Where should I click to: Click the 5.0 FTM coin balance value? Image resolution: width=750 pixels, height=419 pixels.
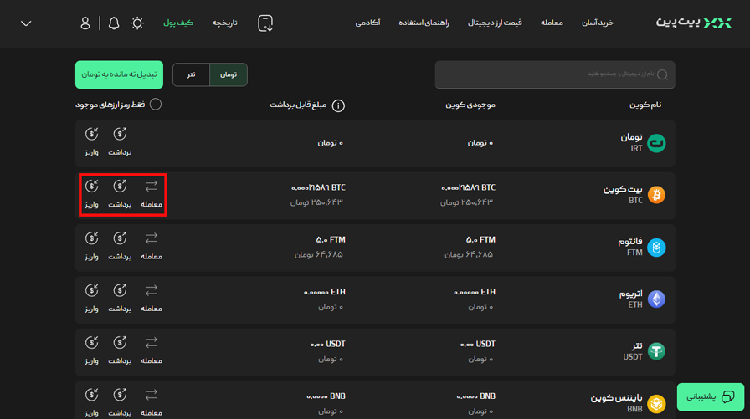480,239
